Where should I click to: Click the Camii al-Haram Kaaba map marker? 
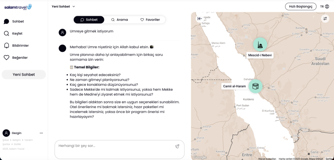[x=256, y=86]
